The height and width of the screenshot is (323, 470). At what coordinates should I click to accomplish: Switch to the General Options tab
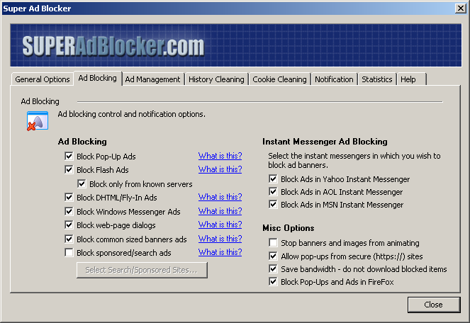click(43, 79)
